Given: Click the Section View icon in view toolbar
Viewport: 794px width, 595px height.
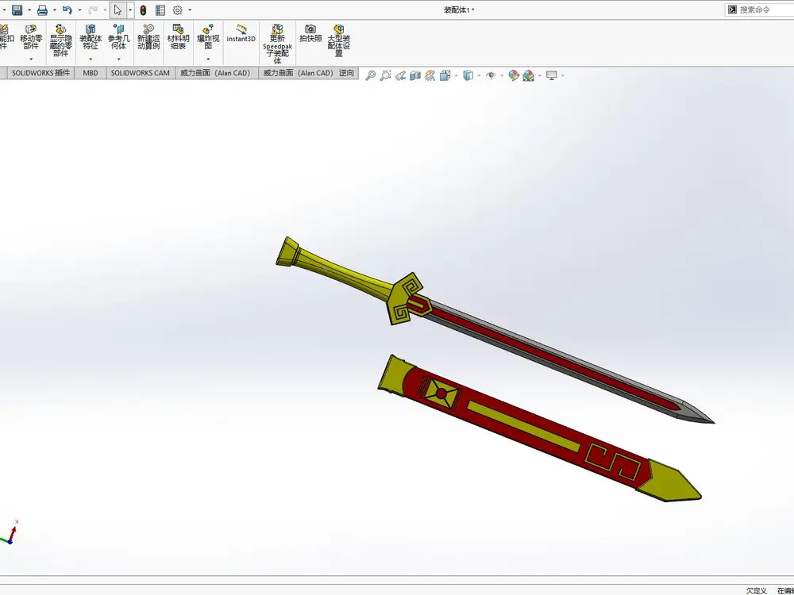Looking at the screenshot, I should tap(415, 75).
